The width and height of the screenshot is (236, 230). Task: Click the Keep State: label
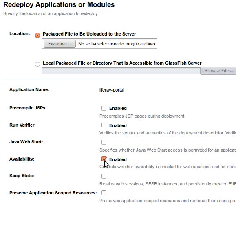(x=22, y=176)
